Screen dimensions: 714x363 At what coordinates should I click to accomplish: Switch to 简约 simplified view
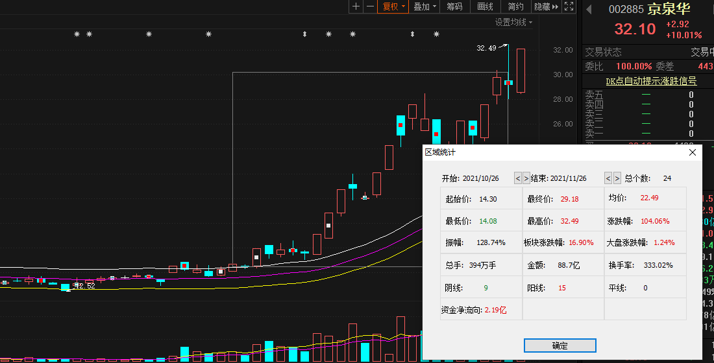(x=516, y=6)
